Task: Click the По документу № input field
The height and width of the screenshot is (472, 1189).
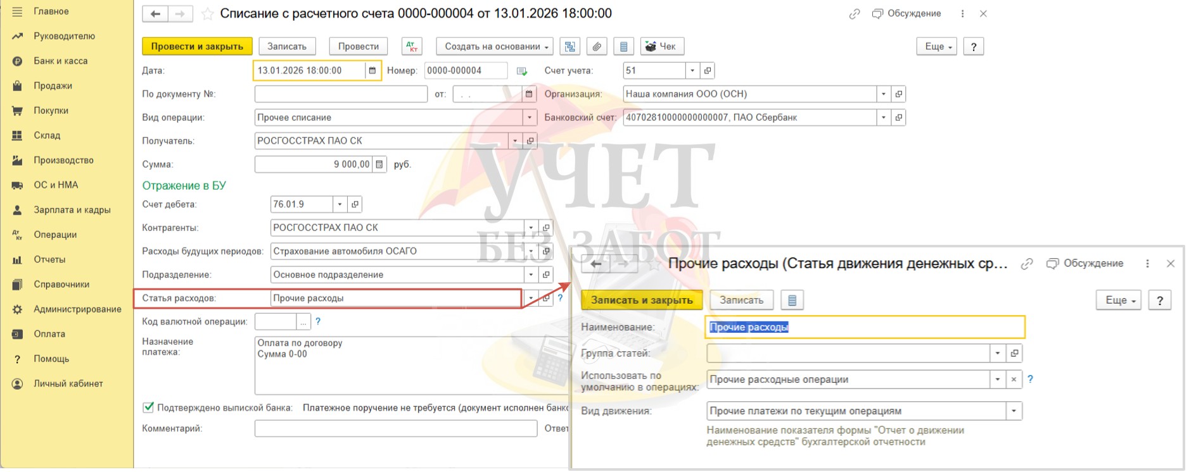Action: 341,94
